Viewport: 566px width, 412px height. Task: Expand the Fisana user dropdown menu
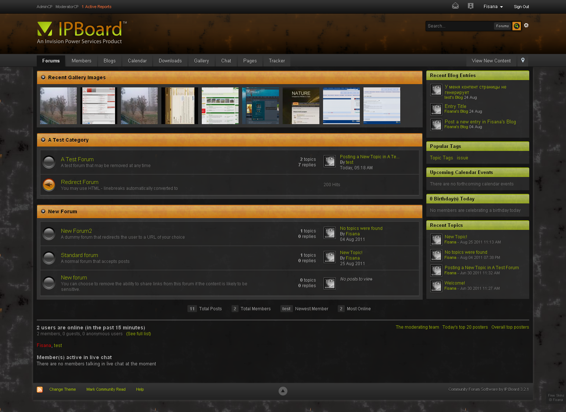[493, 7]
